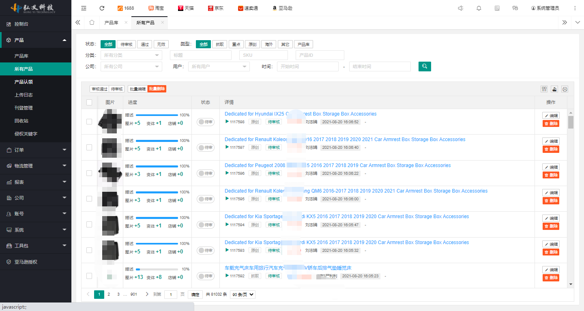Click the green search magnifier button
The width and height of the screenshot is (584, 311).
tap(425, 66)
